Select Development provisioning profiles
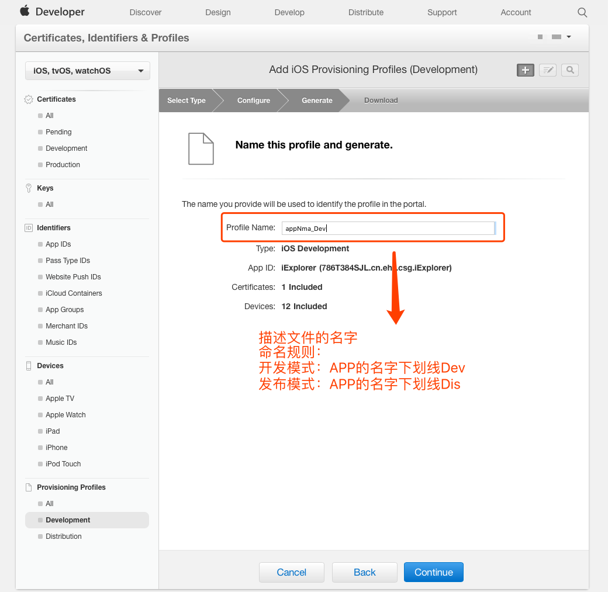Viewport: 608px width, 592px height. [87, 520]
